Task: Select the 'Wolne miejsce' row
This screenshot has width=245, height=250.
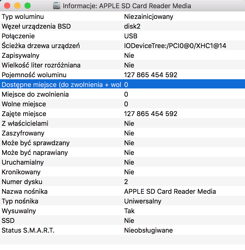Action: tap(122, 104)
